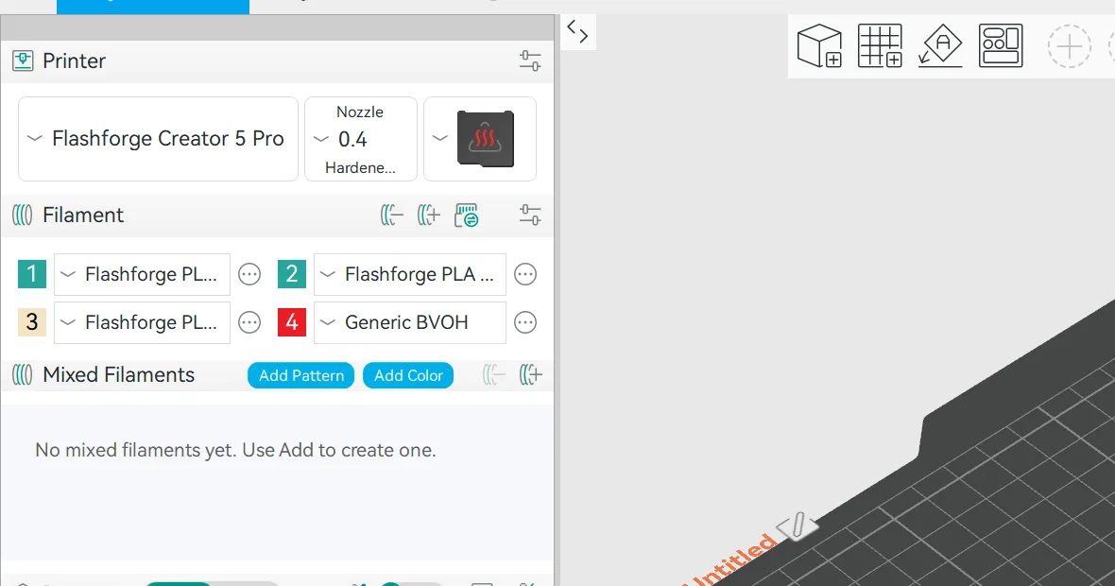Image resolution: width=1115 pixels, height=586 pixels.
Task: Click the "Printer" section heading
Action: tap(74, 61)
